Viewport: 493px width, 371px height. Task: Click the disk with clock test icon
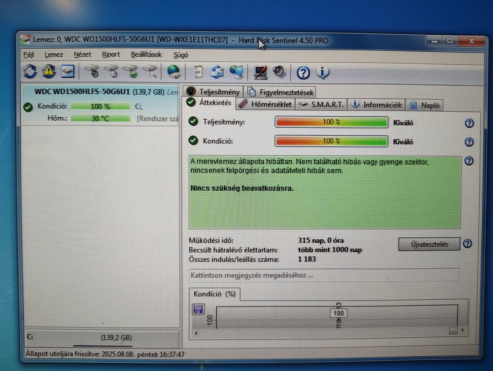click(112, 72)
